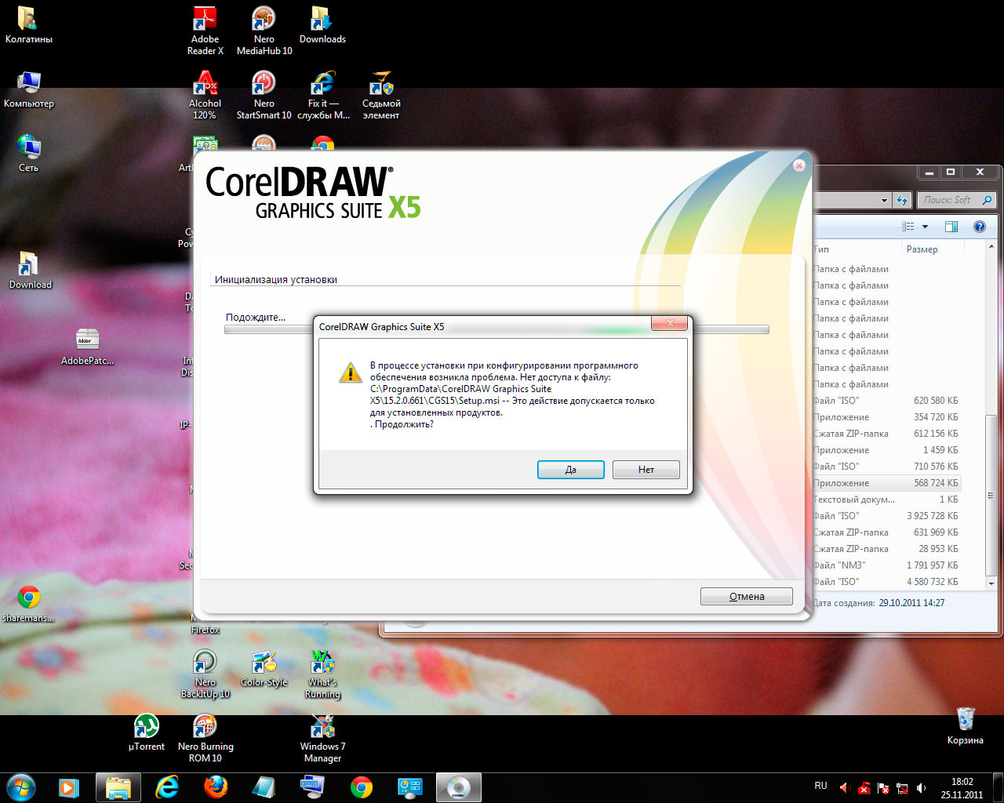
Task: Switch to Windows Explorer on the taskbar
Action: click(118, 787)
